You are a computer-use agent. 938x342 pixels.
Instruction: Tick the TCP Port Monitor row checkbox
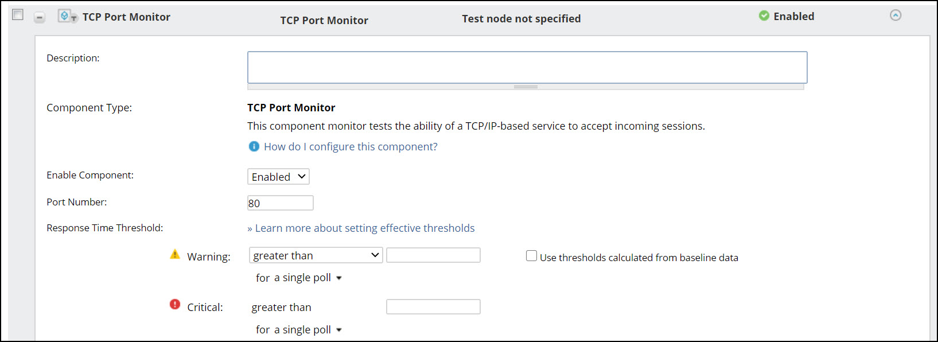tap(18, 14)
